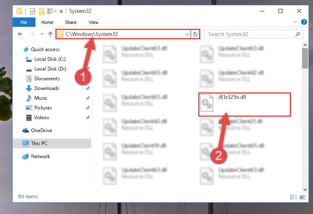Open the recent locations dropdown arrow
This screenshot has height=214, width=313.
point(42,34)
